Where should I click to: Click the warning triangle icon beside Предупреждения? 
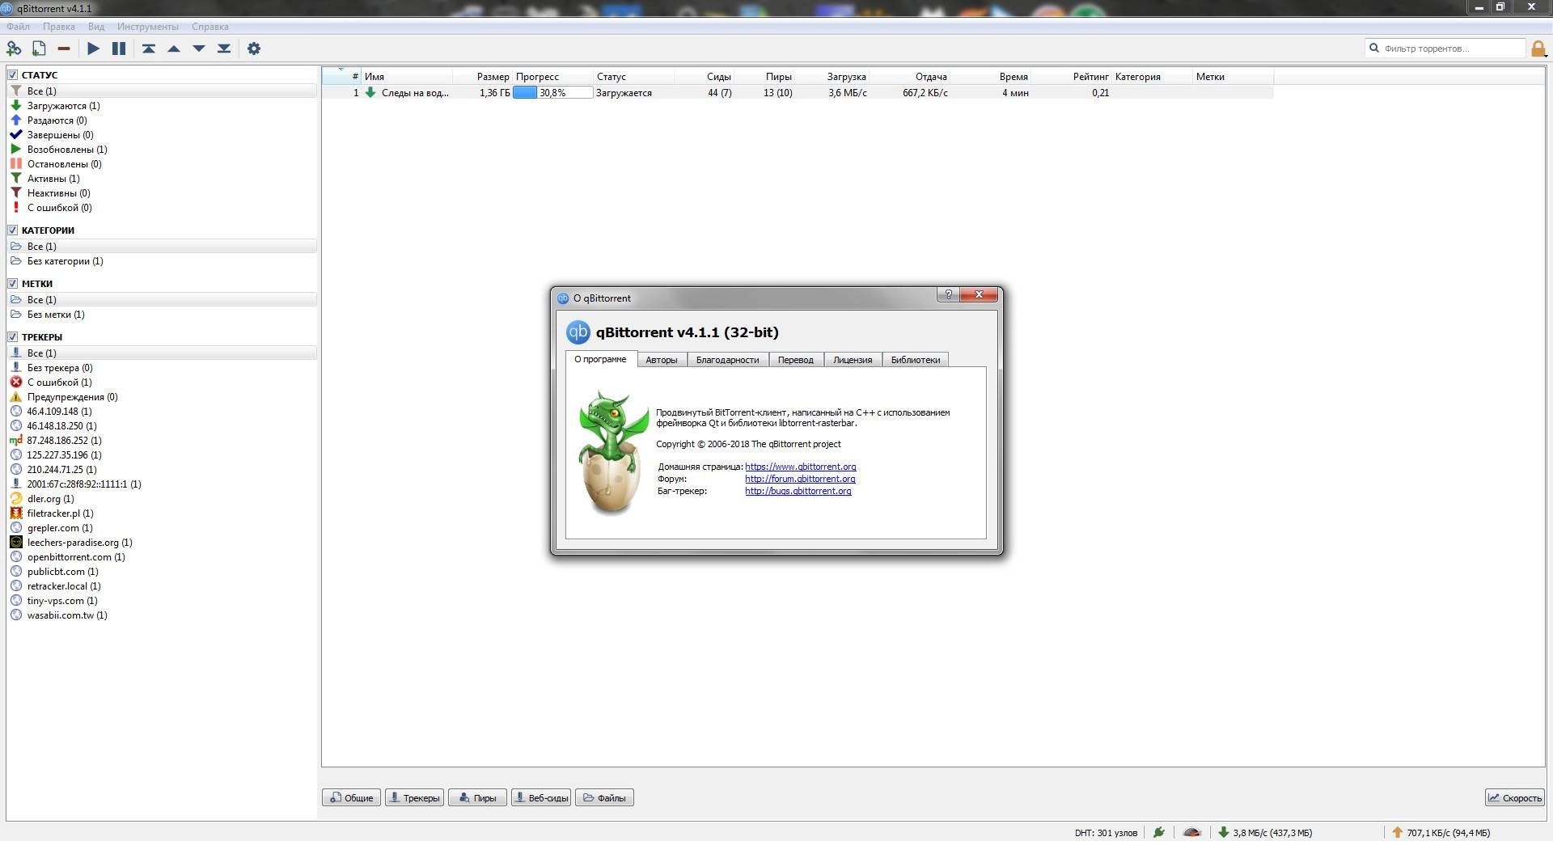tap(15, 396)
